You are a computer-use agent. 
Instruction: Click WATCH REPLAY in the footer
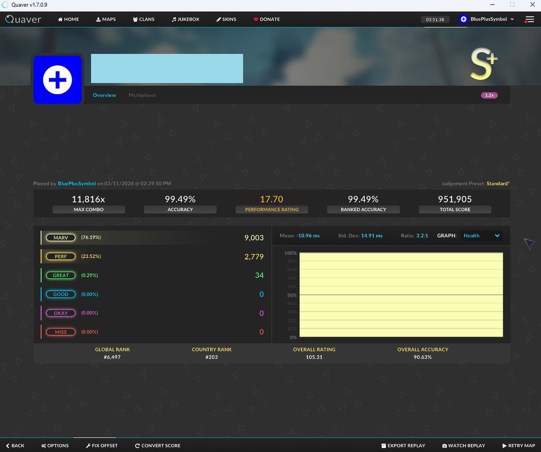click(463, 445)
